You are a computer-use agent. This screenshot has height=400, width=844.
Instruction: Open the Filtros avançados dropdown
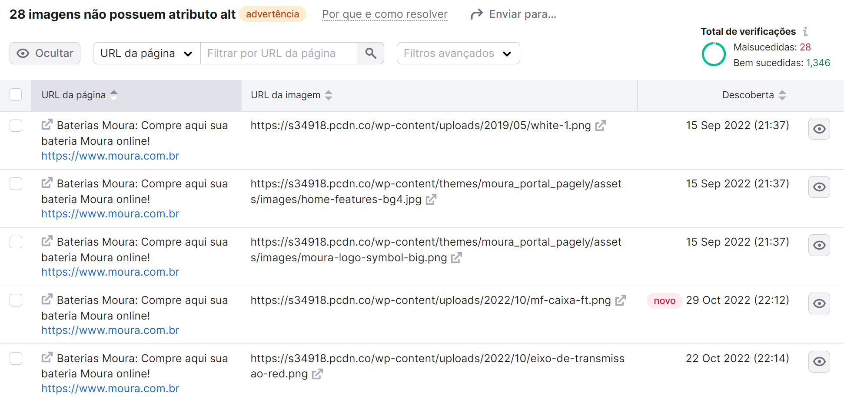pyautogui.click(x=458, y=53)
